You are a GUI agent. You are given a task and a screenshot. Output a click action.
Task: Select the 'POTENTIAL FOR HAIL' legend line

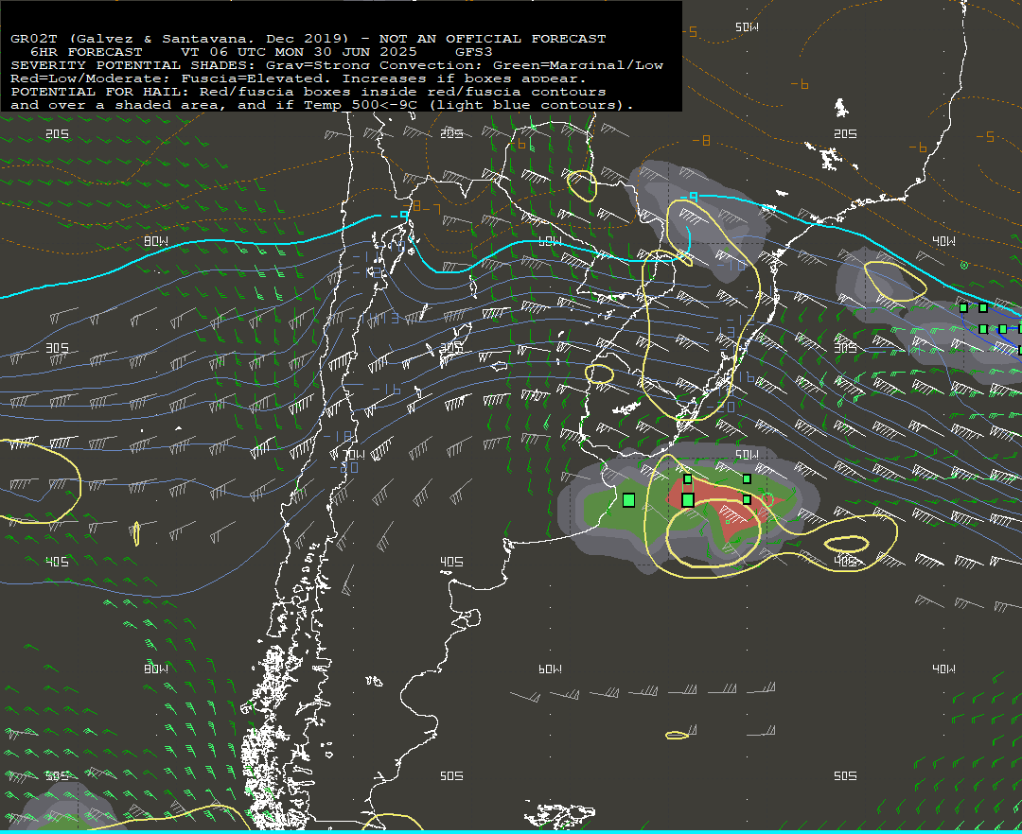pos(308,92)
